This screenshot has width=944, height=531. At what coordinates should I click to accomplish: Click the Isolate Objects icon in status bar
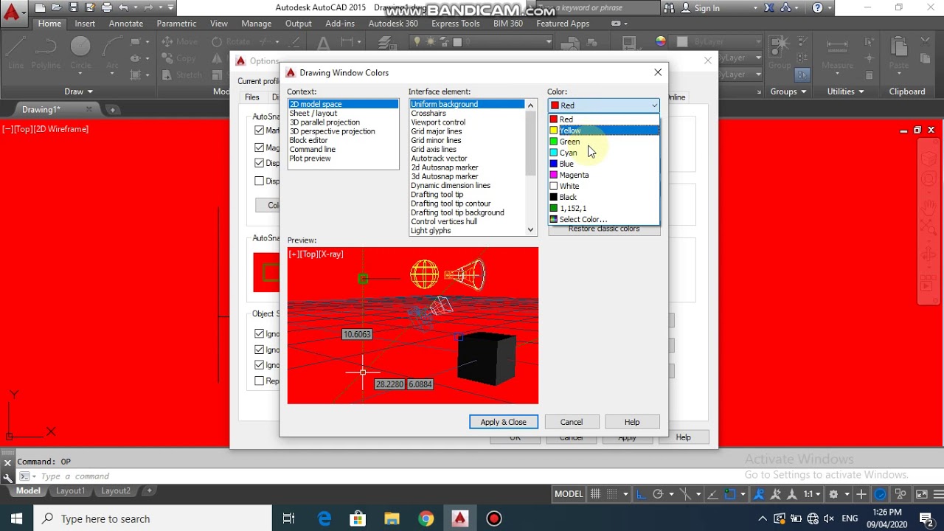900,494
